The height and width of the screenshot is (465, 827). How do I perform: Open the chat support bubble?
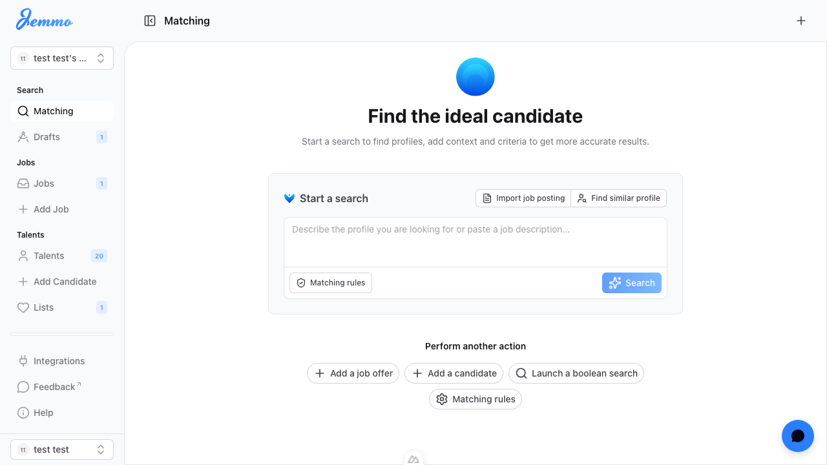coord(797,436)
